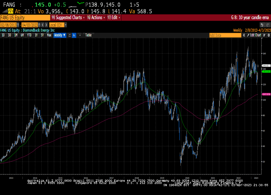This screenshot has width=271, height=195.
Task: Open the Edit menu in red bar
Action: tap(113, 18)
